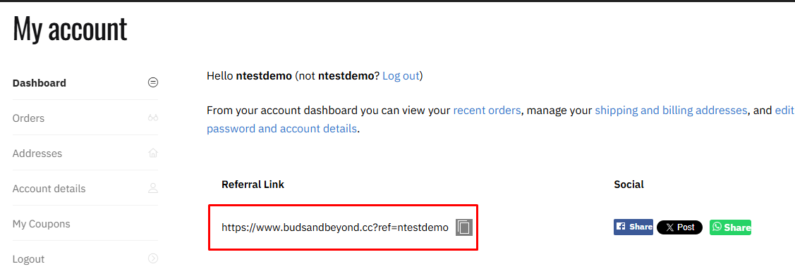Open the Orders sidebar item
Image resolution: width=795 pixels, height=276 pixels.
[x=85, y=118]
